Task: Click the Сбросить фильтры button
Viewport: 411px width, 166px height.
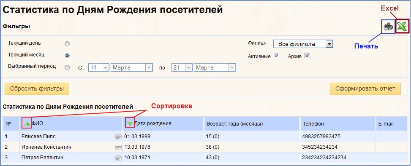Action: point(37,89)
